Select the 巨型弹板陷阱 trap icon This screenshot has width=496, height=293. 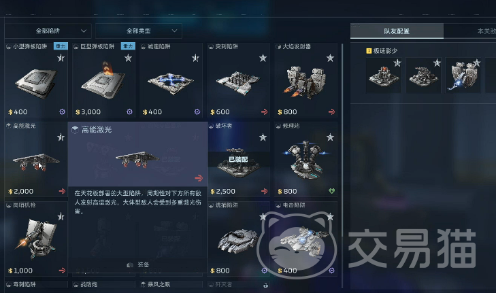pyautogui.click(x=103, y=81)
